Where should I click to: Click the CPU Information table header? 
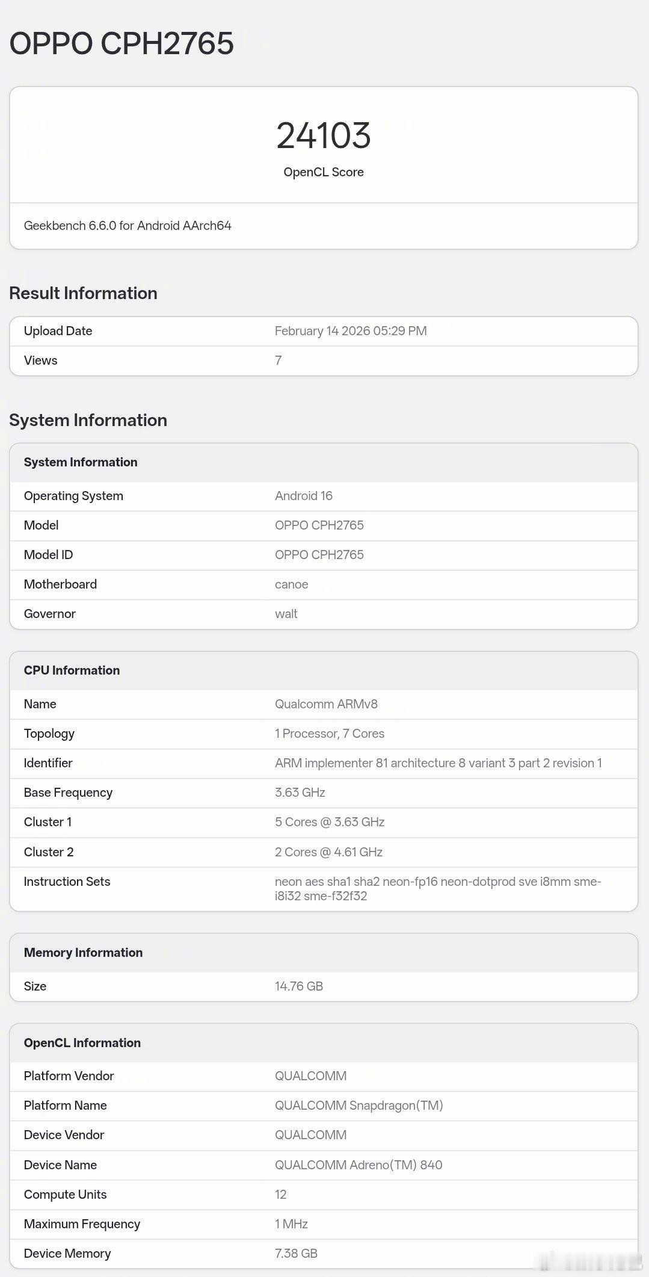pos(72,670)
